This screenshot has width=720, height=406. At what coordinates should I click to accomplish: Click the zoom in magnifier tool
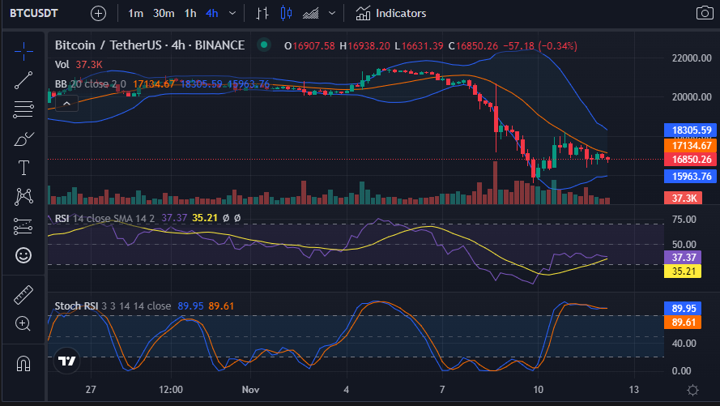tap(23, 324)
